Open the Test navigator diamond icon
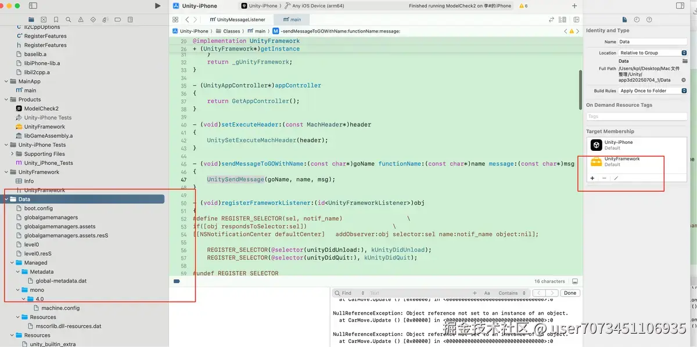The width and height of the screenshot is (697, 347). click(x=94, y=20)
